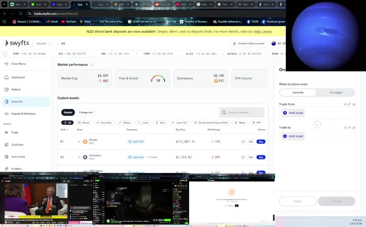Open the Maps bookmark

[x=85, y=22]
